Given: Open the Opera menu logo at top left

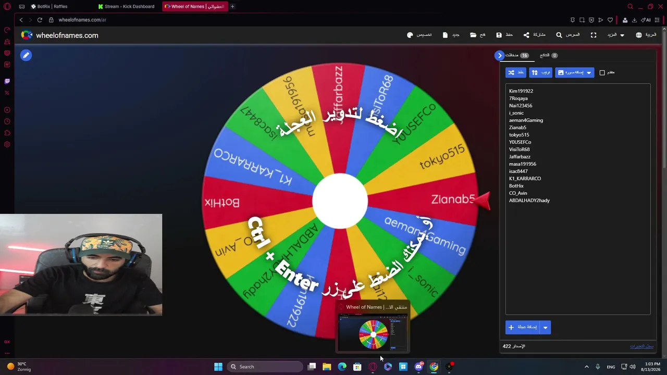Looking at the screenshot, I should tap(7, 6).
